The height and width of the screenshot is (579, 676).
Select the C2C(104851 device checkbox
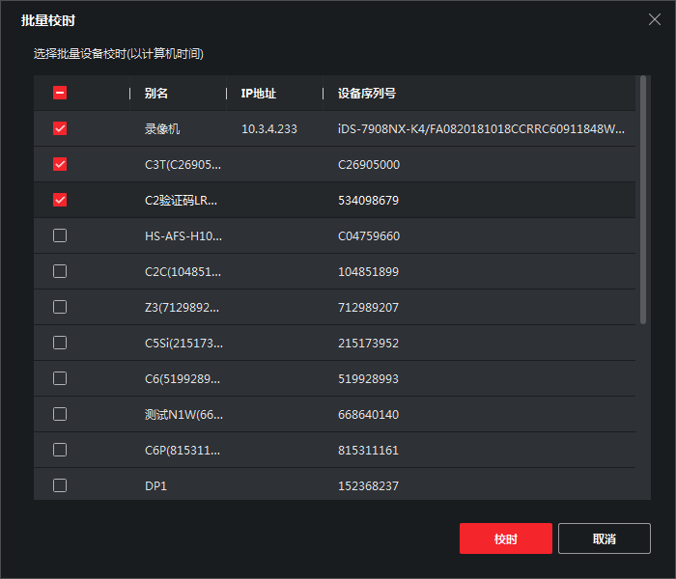60,271
